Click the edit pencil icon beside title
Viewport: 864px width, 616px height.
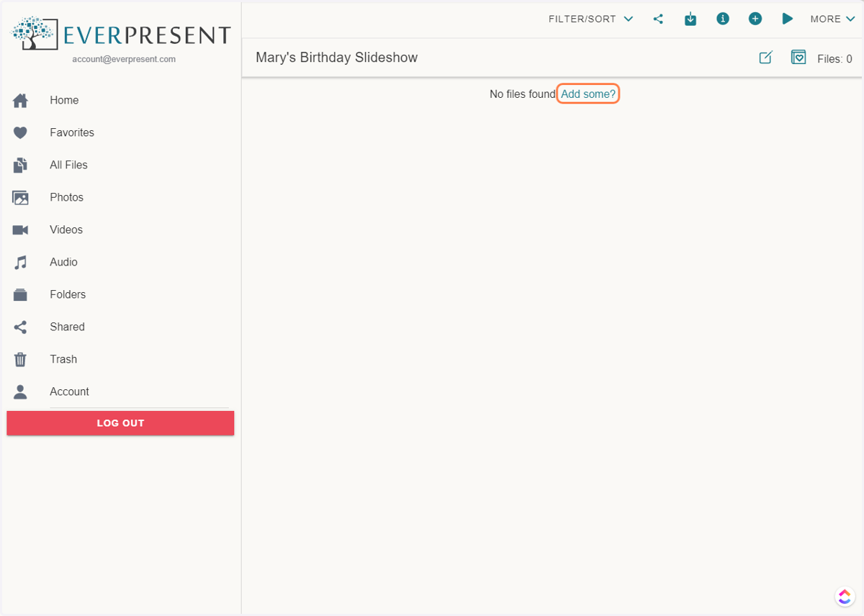click(x=766, y=58)
